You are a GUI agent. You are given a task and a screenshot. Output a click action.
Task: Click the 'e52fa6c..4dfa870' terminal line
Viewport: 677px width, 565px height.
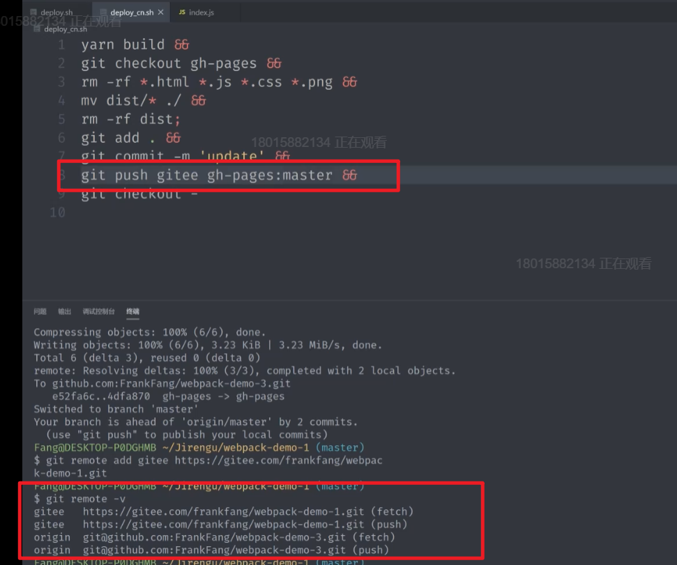[169, 396]
